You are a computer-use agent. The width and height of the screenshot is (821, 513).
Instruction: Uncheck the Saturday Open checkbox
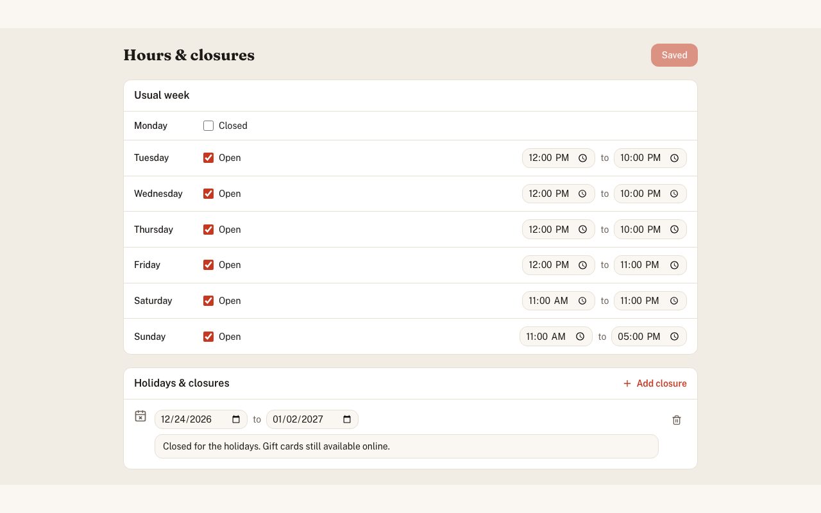coord(208,301)
